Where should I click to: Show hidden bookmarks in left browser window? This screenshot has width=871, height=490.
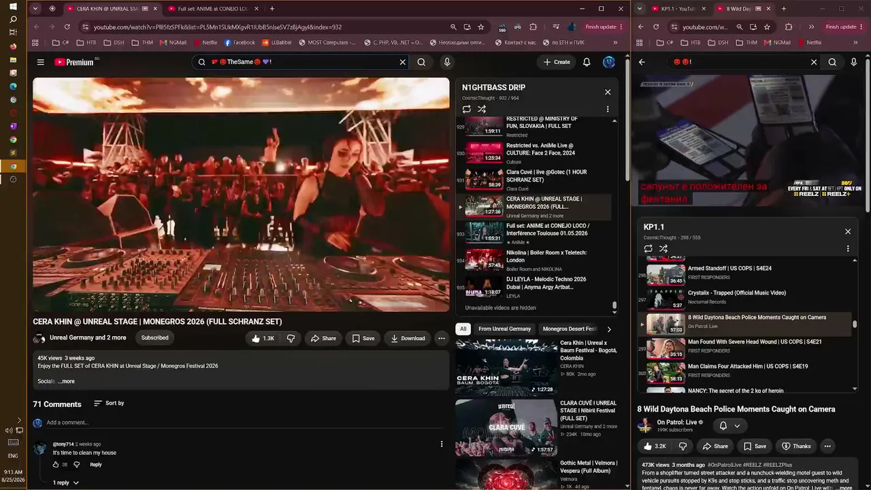coord(614,42)
